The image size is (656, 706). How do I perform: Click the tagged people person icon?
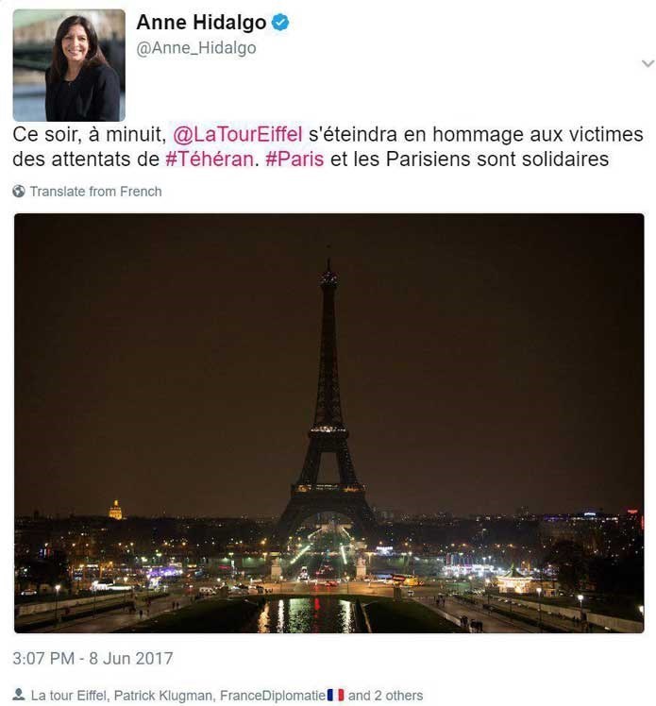(x=19, y=695)
